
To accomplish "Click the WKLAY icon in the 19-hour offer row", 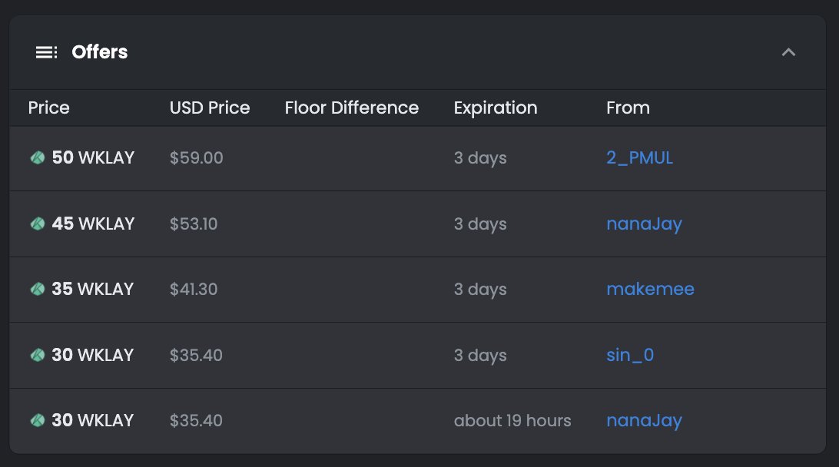I will click(38, 421).
